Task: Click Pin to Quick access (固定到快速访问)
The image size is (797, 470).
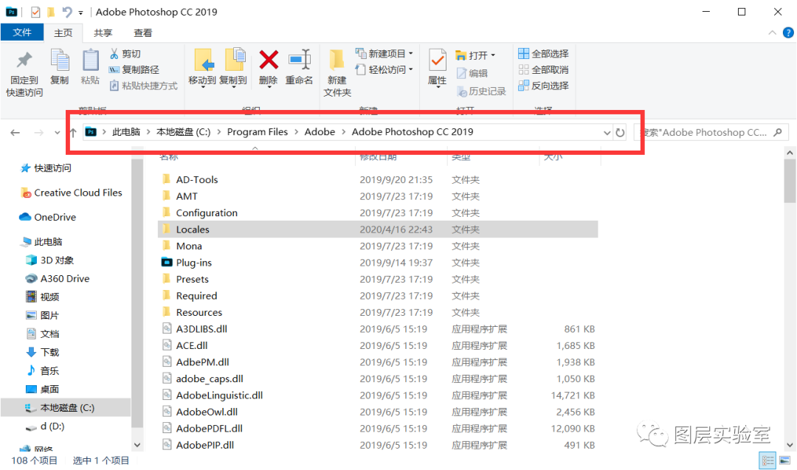Action: click(x=24, y=74)
